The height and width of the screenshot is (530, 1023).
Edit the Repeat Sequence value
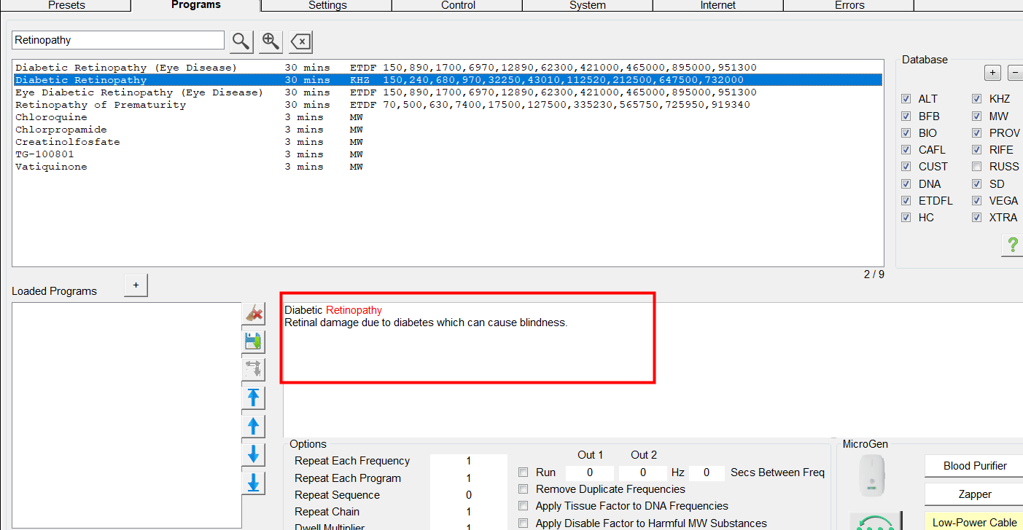coord(469,495)
